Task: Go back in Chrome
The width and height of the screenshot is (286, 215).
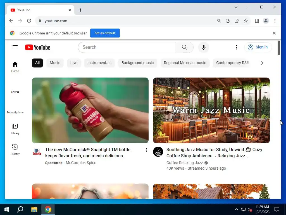Action: (11, 21)
